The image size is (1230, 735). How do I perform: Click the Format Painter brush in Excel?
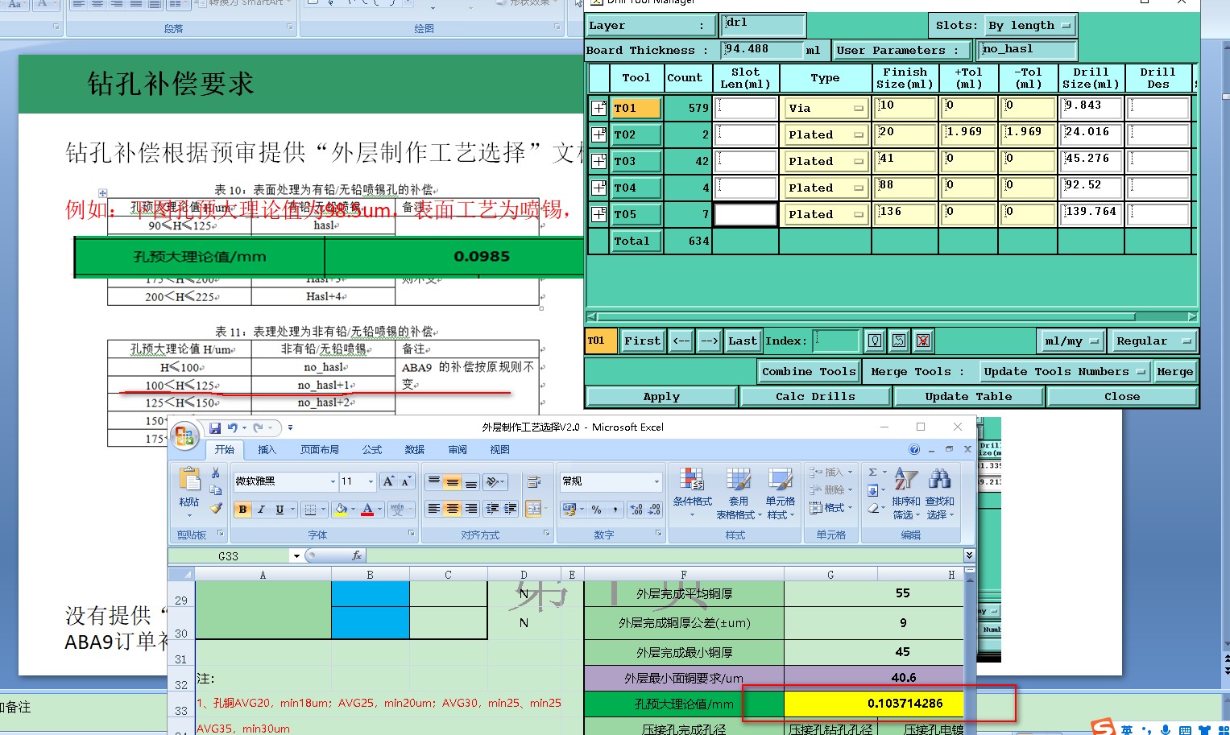click(x=215, y=508)
